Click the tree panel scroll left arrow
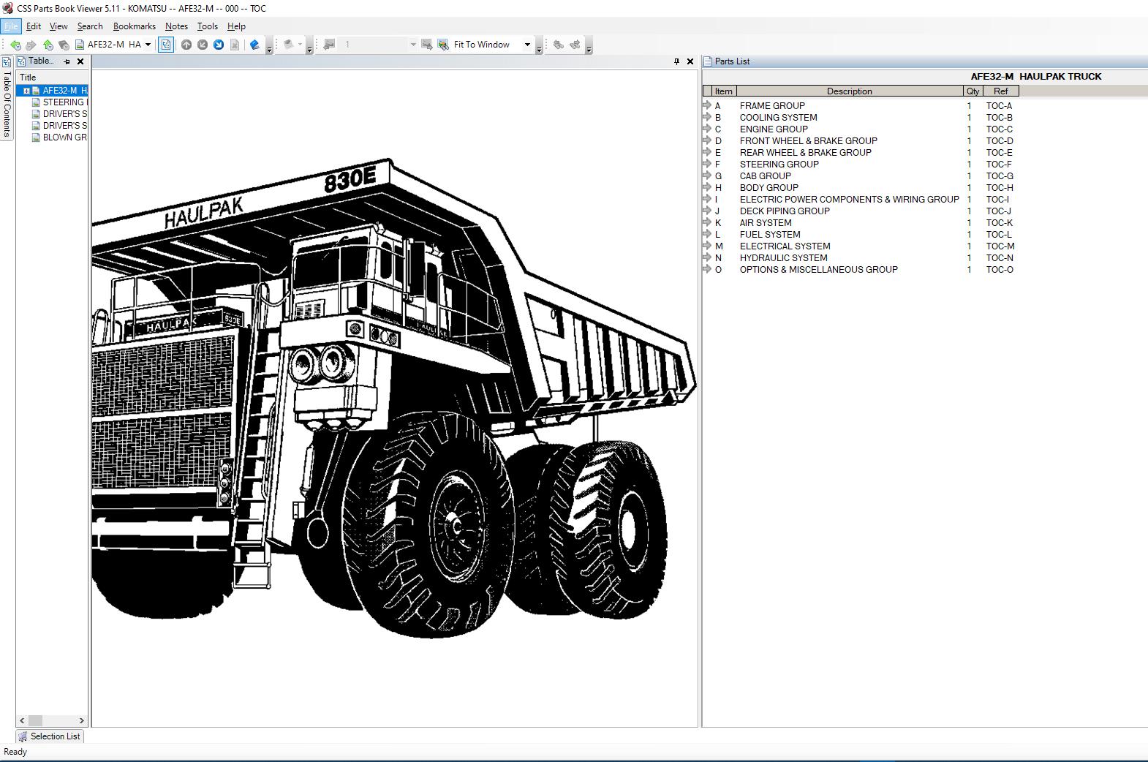This screenshot has width=1148, height=762. pyautogui.click(x=22, y=720)
